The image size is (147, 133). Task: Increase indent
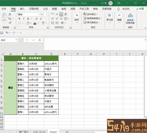coord(57,23)
